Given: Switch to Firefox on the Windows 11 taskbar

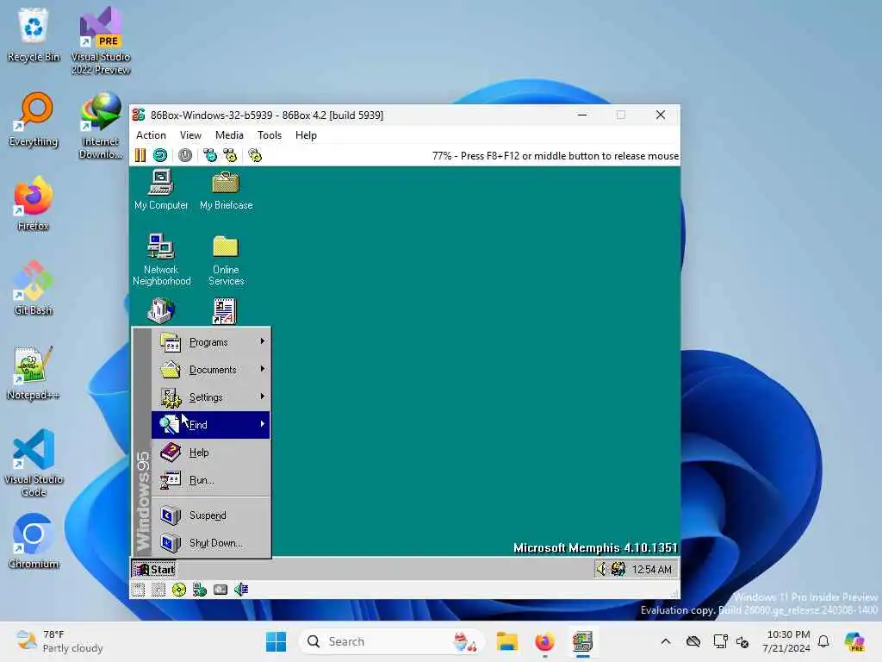Looking at the screenshot, I should [544, 641].
